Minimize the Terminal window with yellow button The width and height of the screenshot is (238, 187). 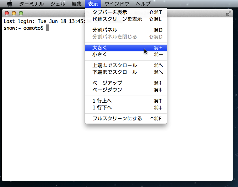[x=14, y=13]
